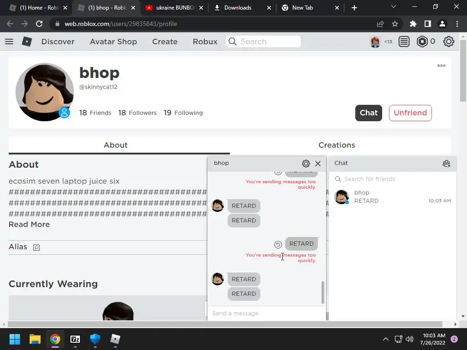
Task: View site information via the lock icon
Action: 57,24
